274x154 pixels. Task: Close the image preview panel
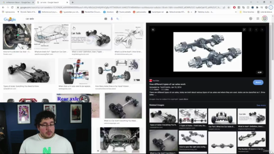(153, 30)
